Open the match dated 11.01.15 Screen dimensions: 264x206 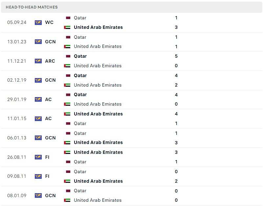tap(132, 119)
